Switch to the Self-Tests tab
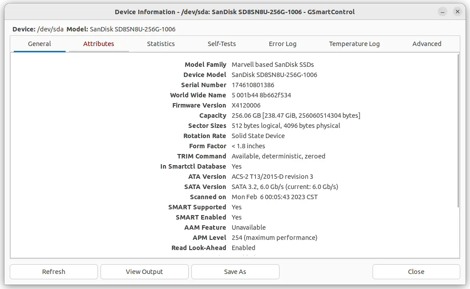470x289 pixels. [221, 44]
